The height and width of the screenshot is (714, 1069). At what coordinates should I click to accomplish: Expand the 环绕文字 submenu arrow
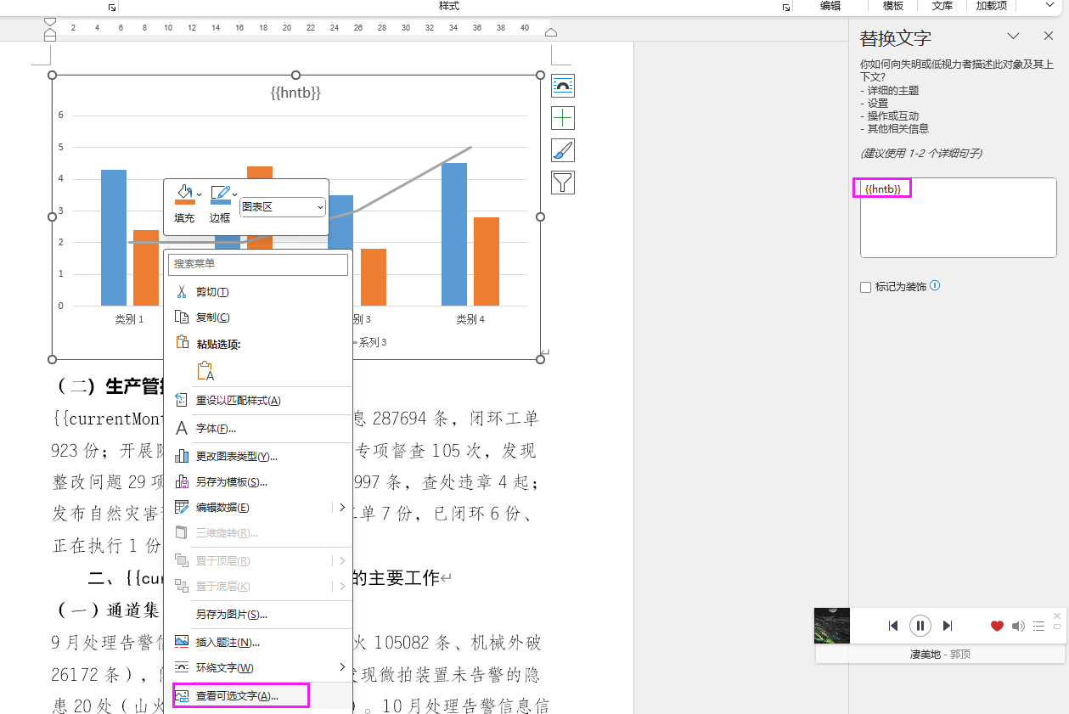point(342,667)
